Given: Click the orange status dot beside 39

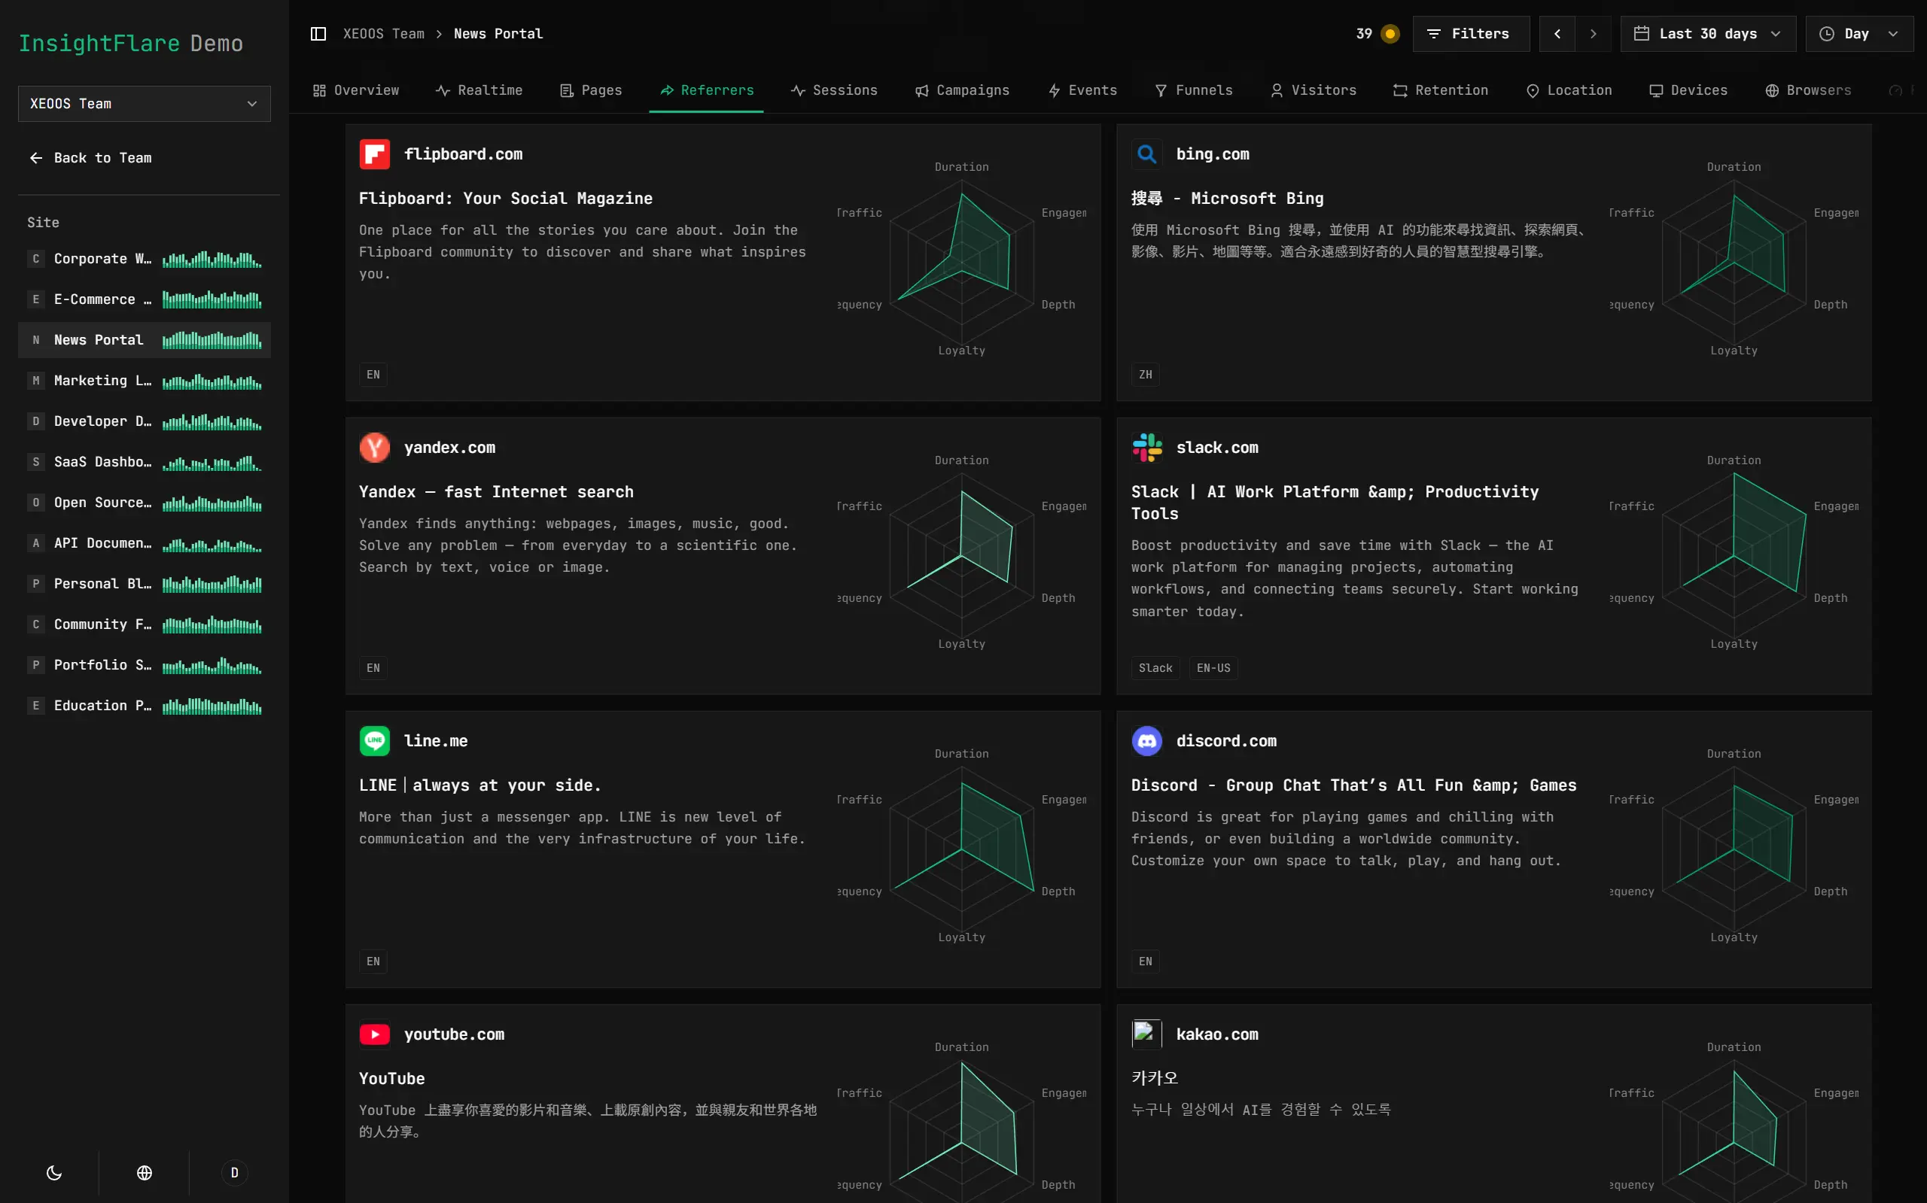Looking at the screenshot, I should tap(1390, 33).
